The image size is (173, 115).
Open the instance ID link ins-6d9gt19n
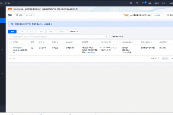coord(17,48)
